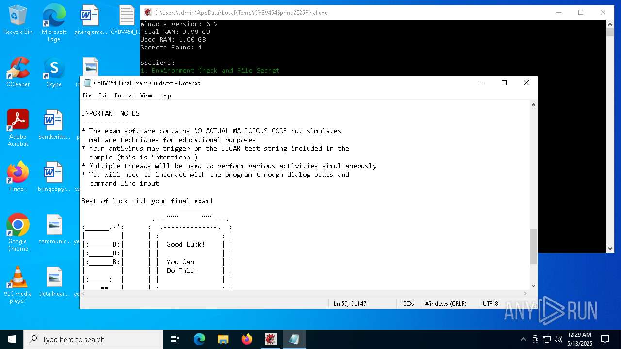Open the detailhear image file icon
Image resolution: width=621 pixels, height=349 pixels.
coord(54,282)
